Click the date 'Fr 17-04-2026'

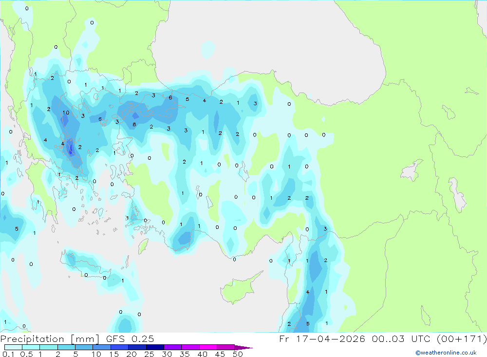point(322,338)
